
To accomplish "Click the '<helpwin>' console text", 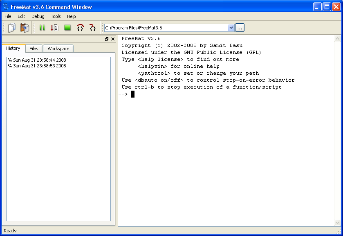I will (152, 67).
